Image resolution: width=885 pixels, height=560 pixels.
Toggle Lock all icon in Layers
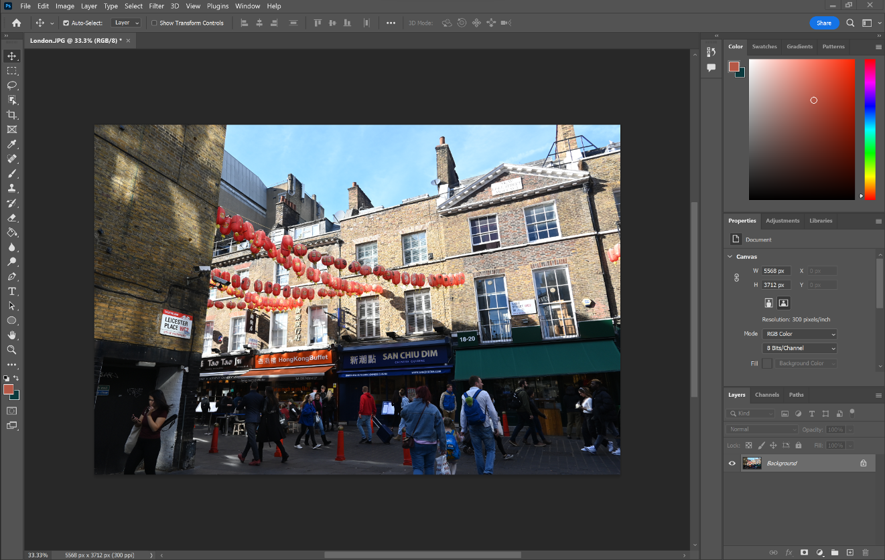pyautogui.click(x=798, y=446)
